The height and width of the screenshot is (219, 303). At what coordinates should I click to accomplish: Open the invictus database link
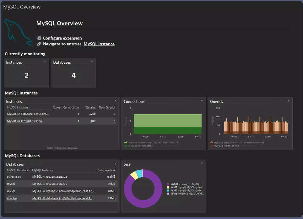[12, 198]
